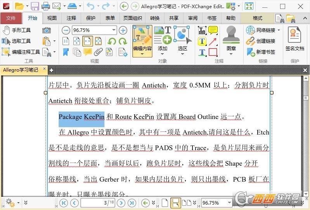Click the zoom out minus button

pyautogui.click(x=66, y=30)
